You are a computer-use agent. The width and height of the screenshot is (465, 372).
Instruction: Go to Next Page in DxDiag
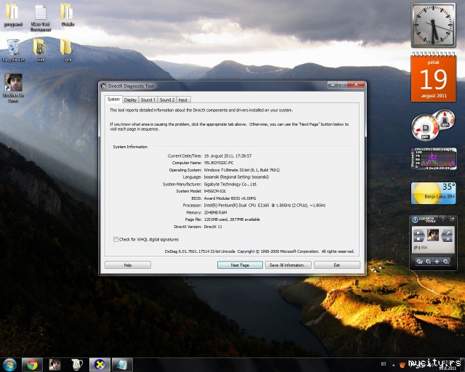click(240, 265)
